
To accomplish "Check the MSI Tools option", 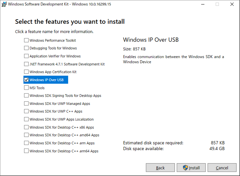I will point(26,87).
